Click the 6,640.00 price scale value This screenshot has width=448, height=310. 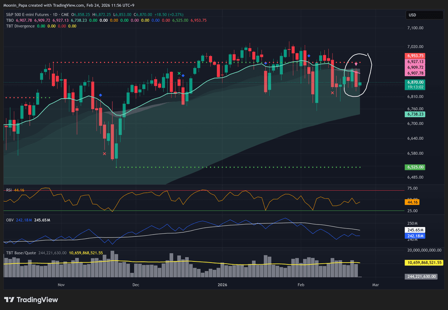[x=416, y=138]
